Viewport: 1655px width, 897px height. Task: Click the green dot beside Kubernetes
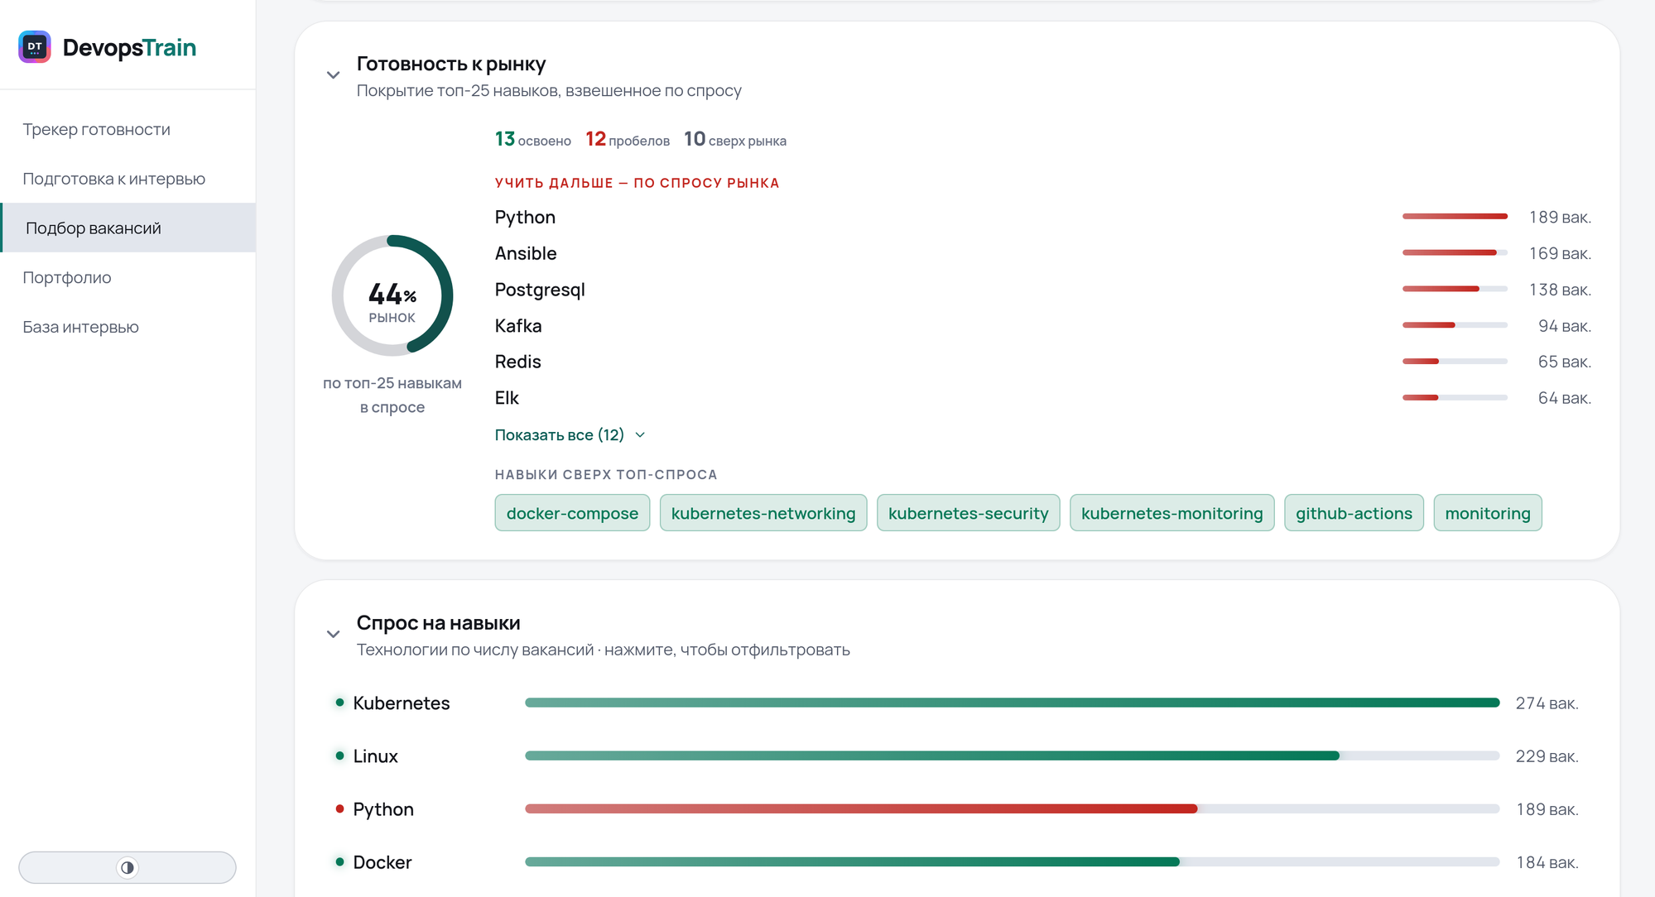[x=339, y=703]
